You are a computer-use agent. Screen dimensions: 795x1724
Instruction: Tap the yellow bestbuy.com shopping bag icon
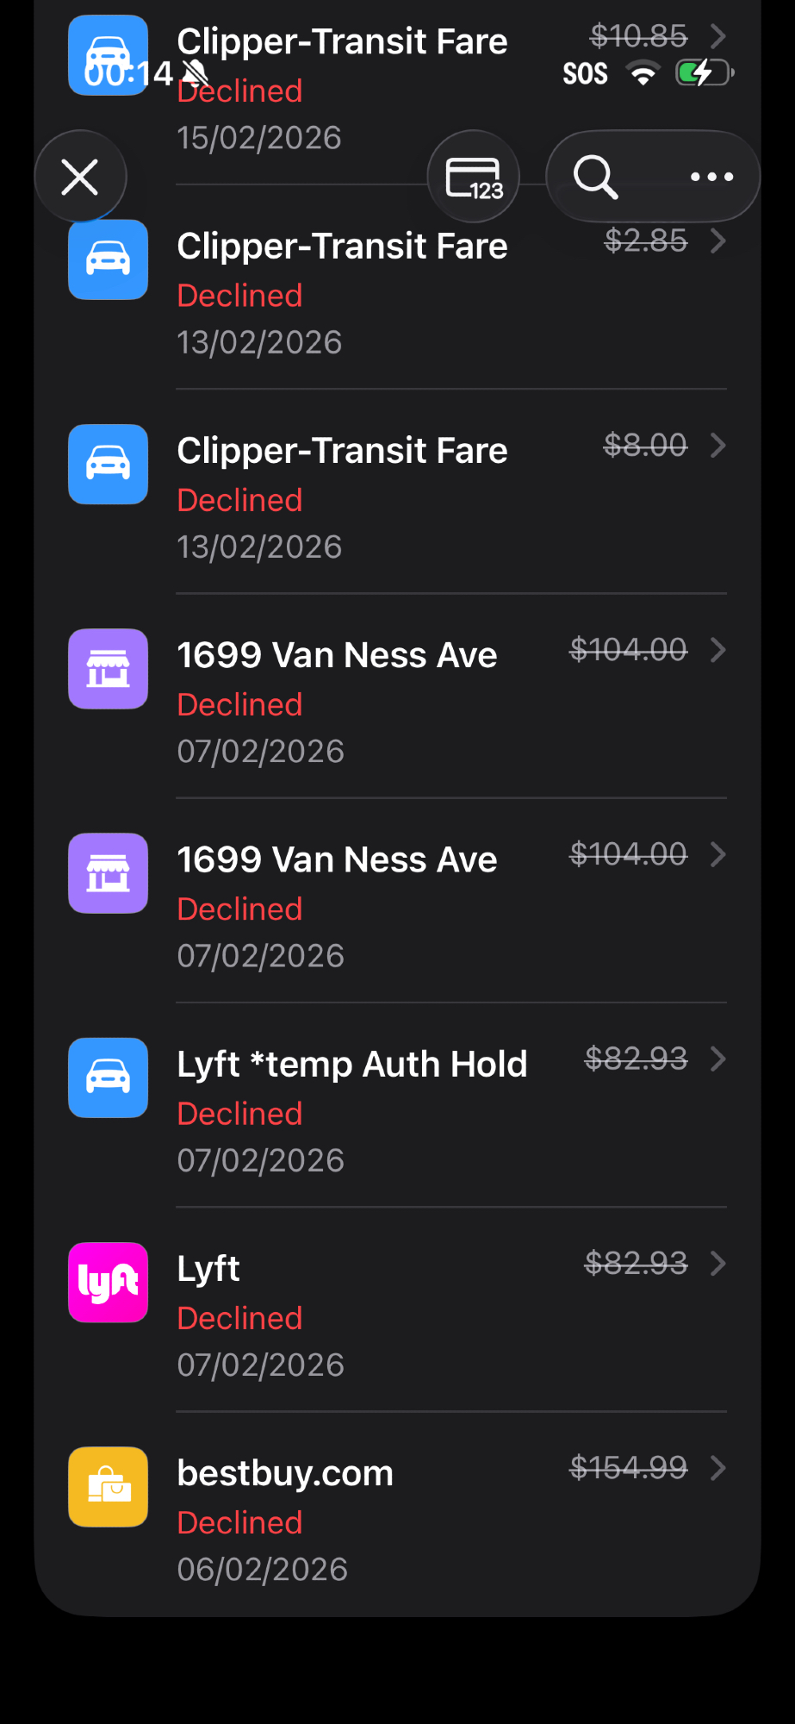[109, 1486]
